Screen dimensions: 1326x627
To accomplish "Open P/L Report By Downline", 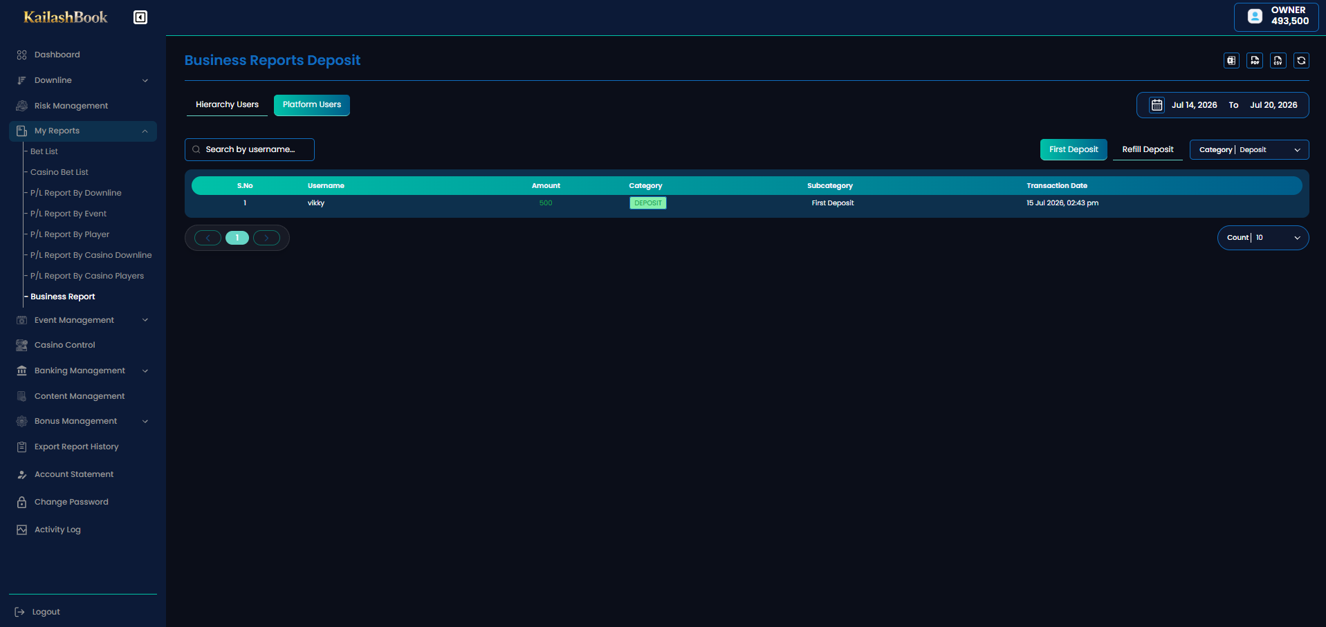I will point(76,193).
